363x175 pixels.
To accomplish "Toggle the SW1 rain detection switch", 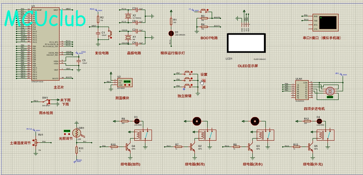I will pos(45,101).
